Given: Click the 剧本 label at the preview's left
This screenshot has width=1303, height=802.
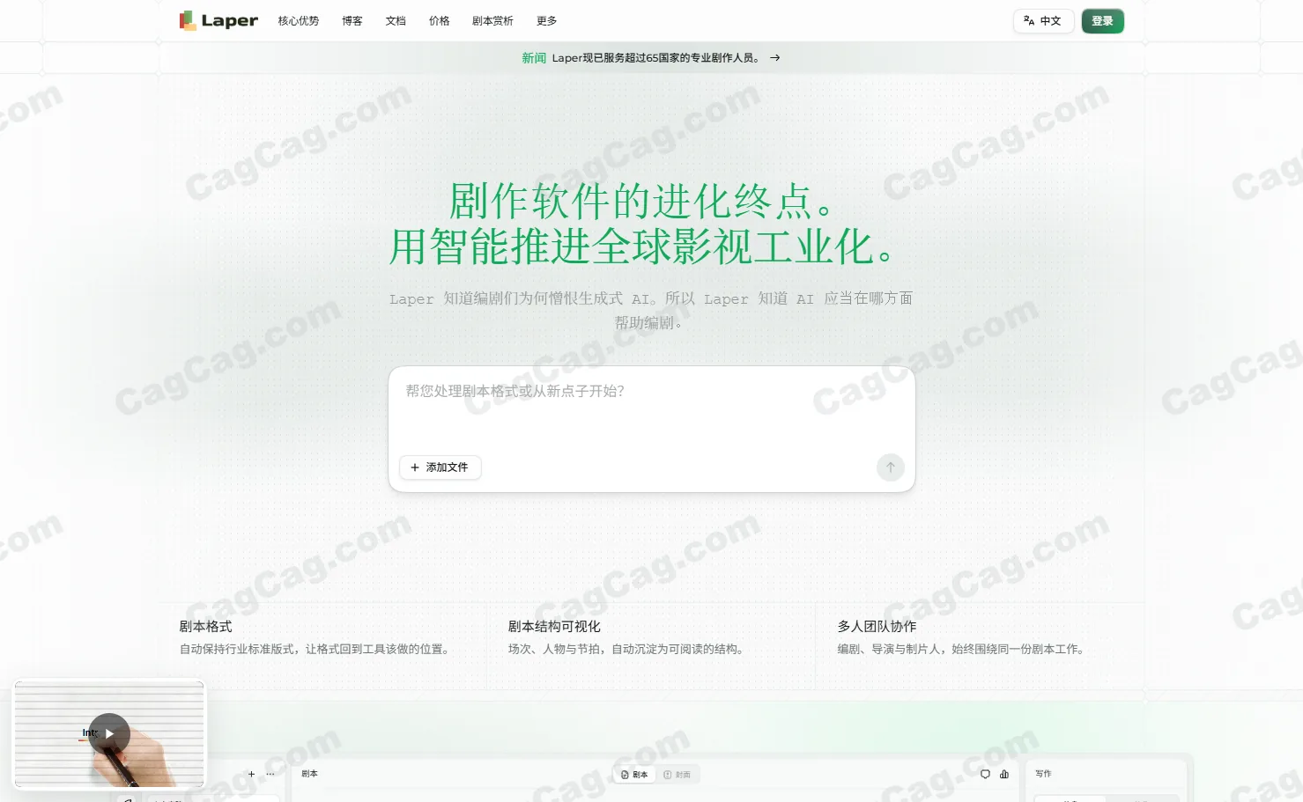Looking at the screenshot, I should coord(309,774).
